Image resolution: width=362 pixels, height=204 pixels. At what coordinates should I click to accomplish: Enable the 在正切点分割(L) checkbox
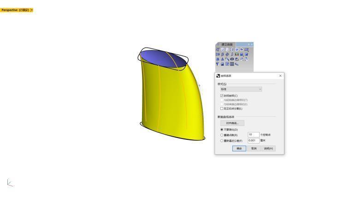[222, 108]
